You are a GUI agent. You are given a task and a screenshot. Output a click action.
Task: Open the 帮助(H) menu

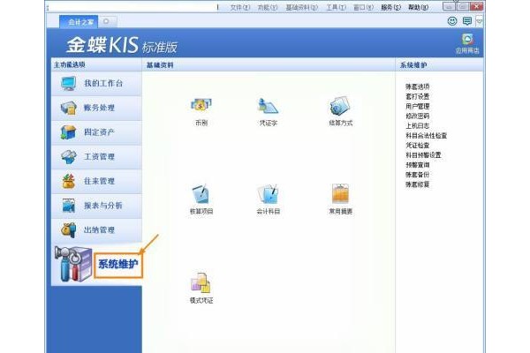pyautogui.click(x=418, y=7)
